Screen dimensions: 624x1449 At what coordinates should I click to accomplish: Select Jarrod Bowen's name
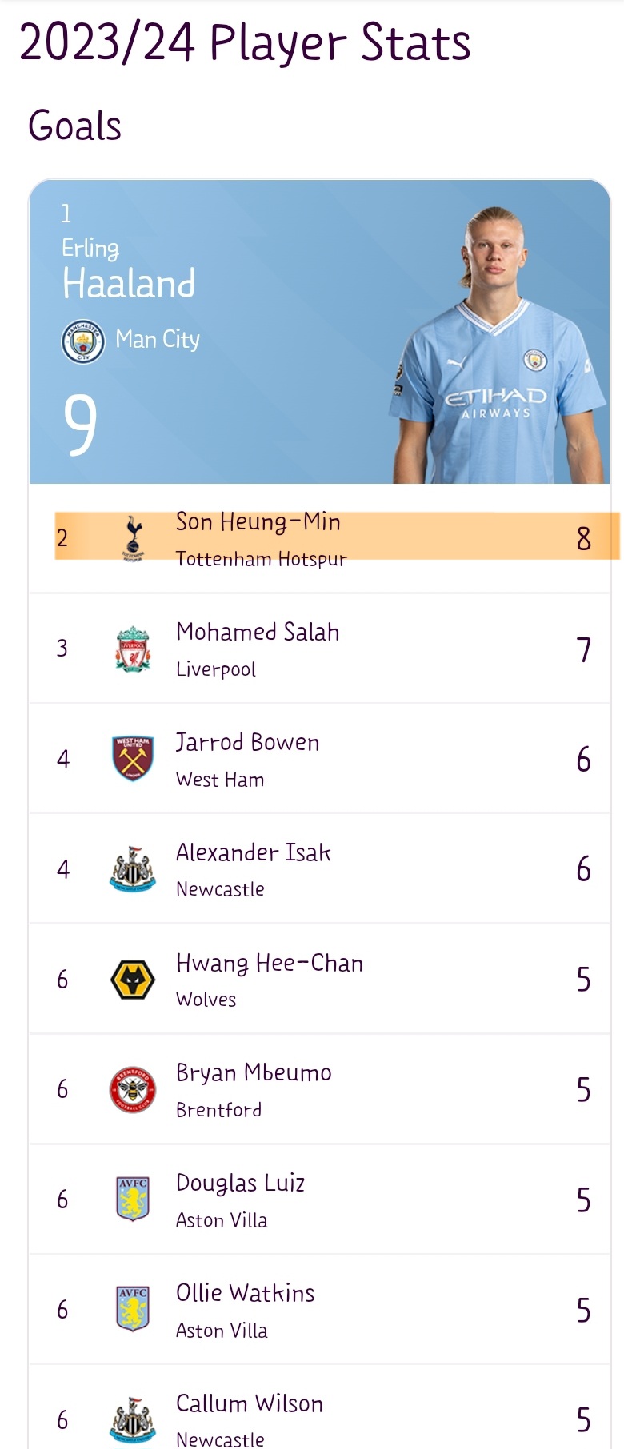[x=248, y=742]
